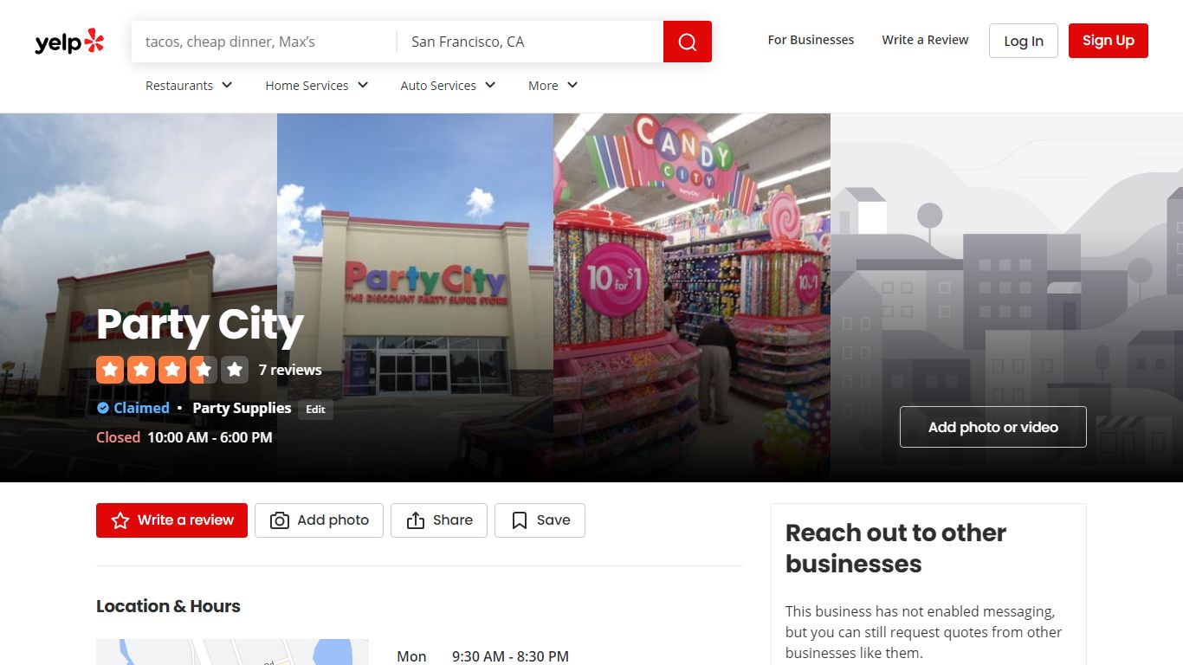The width and height of the screenshot is (1183, 665).
Task: Click the Location & Hours heading
Action: 168,606
